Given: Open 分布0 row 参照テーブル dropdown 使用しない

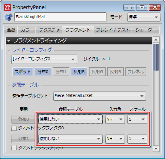Looking at the screenshot, I should point(71,119).
